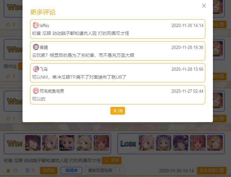Select laffey's comment box
Image resolution: width=231 pixels, height=177 pixels.
click(x=118, y=29)
